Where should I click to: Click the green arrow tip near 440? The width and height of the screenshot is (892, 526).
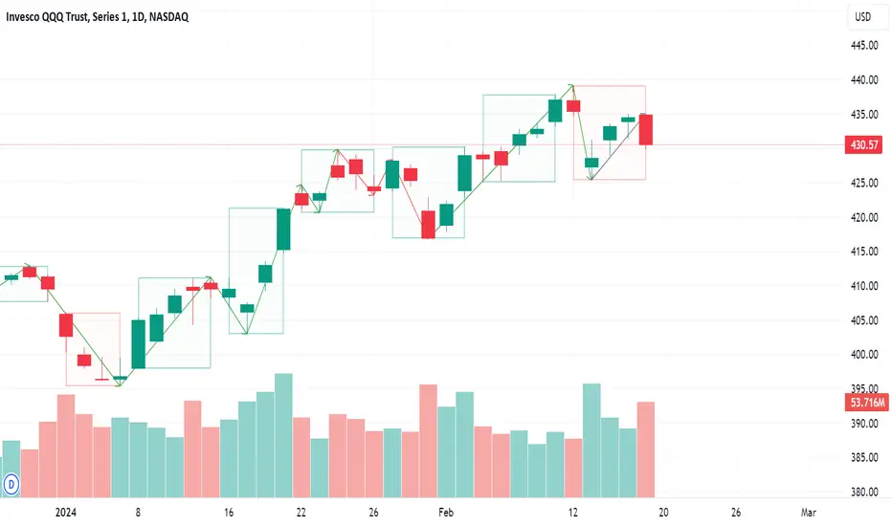click(x=572, y=86)
